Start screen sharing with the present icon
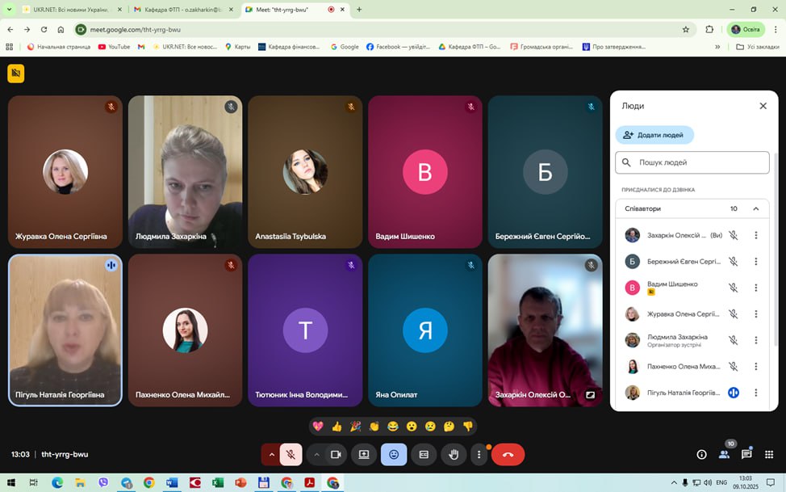This screenshot has width=786, height=492. pyautogui.click(x=364, y=455)
